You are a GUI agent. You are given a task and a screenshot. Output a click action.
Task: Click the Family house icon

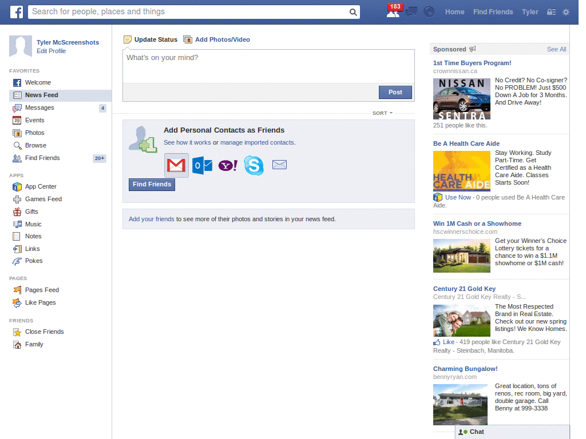(17, 345)
